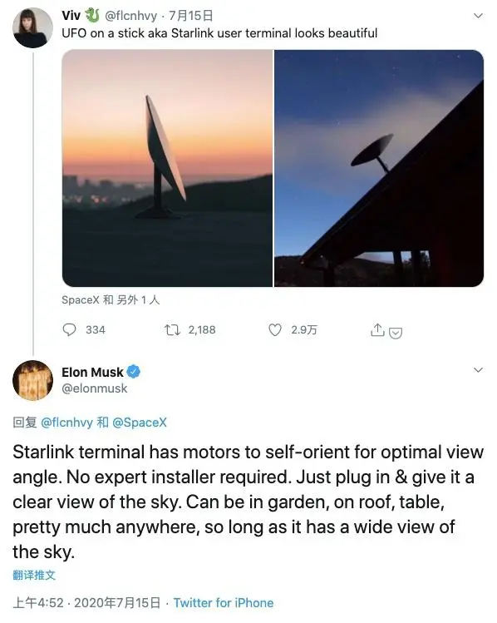Viewport: 497px width, 623px height.
Task: Click the Elon Musk display name
Action: [92, 372]
